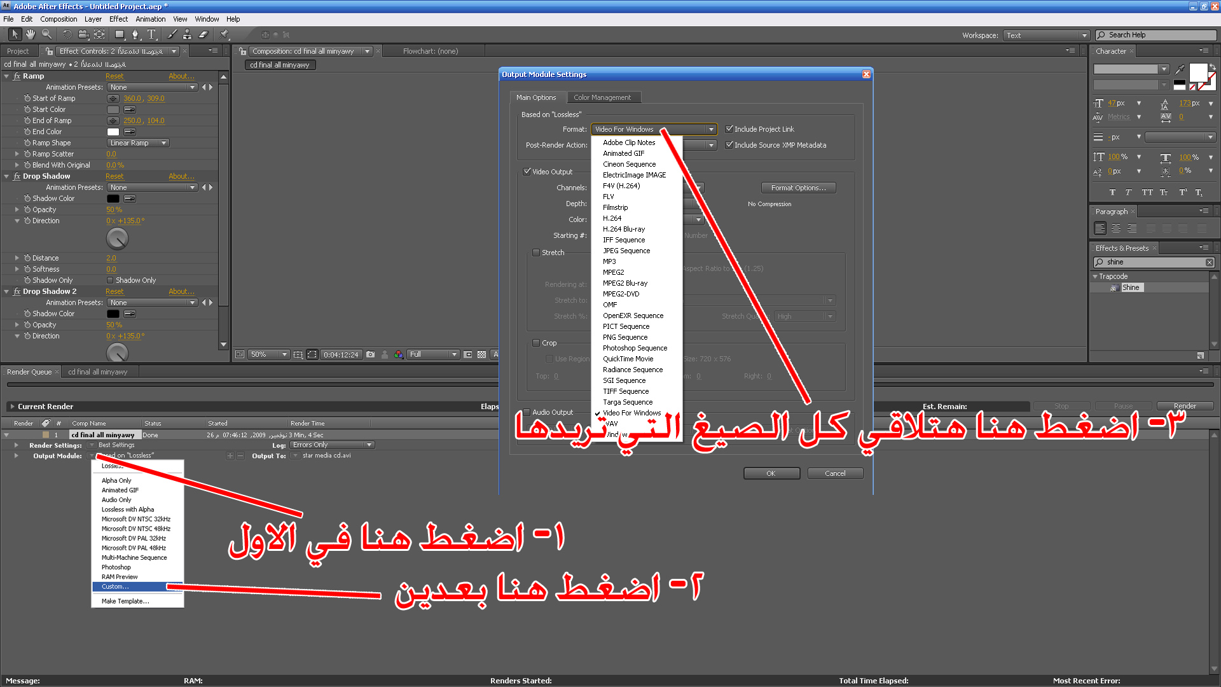The width and height of the screenshot is (1221, 687).
Task: Click Drop Shadow Shadow Color black swatch
Action: pyautogui.click(x=113, y=198)
